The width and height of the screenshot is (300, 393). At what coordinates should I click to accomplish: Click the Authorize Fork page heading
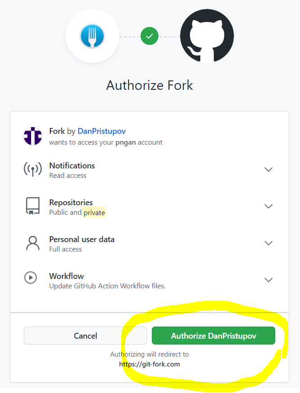pyautogui.click(x=150, y=85)
